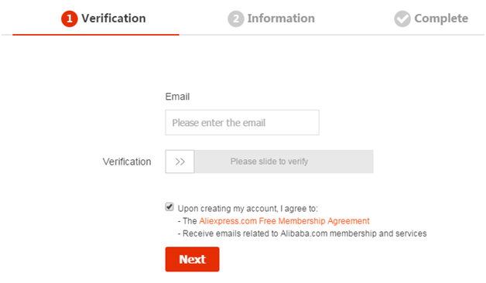Click the 'Information' heading text in step bar
Image resolution: width=486 pixels, height=283 pixels.
[281, 19]
